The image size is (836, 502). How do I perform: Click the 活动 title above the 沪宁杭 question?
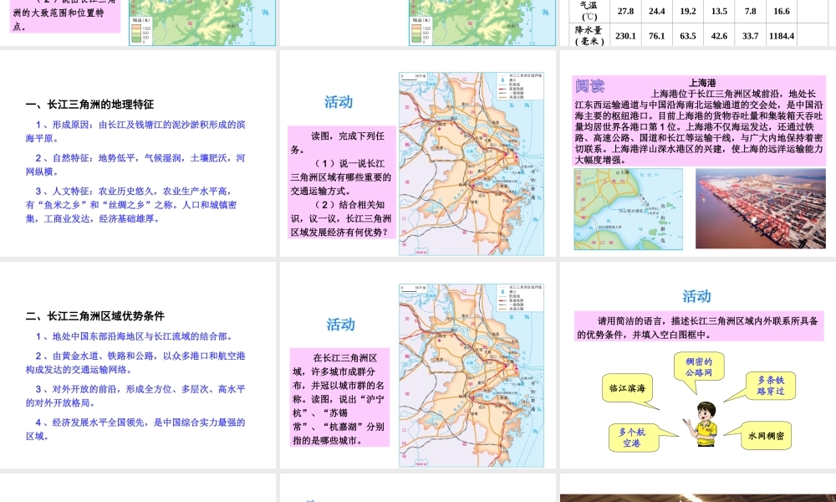(341, 325)
